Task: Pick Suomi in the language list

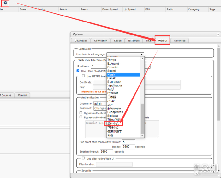Action: (x=124, y=71)
